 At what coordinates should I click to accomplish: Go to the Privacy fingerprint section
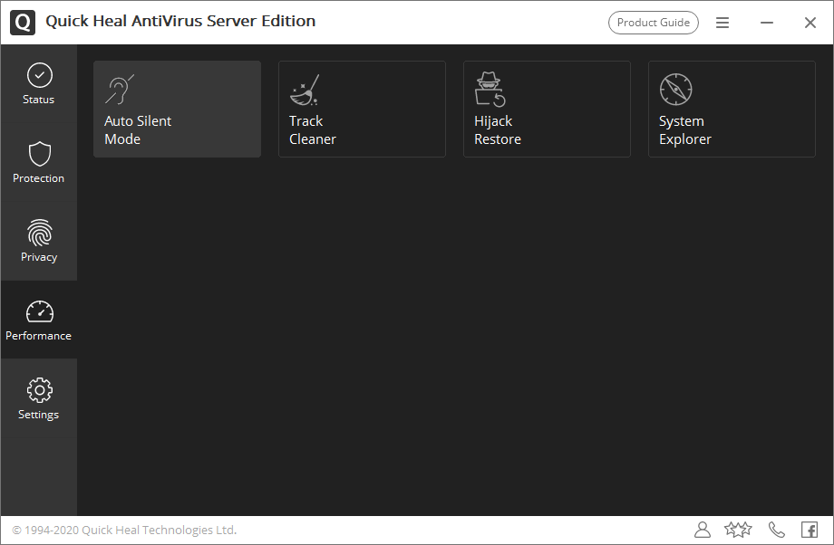[x=39, y=241]
